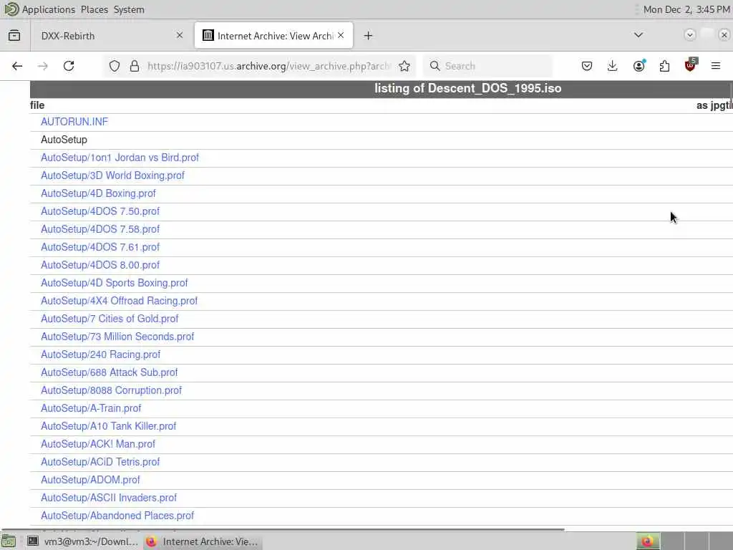Screen dimensions: 733x550
Task: Open the 3D World Boxing.prof link
Action: click(112, 175)
